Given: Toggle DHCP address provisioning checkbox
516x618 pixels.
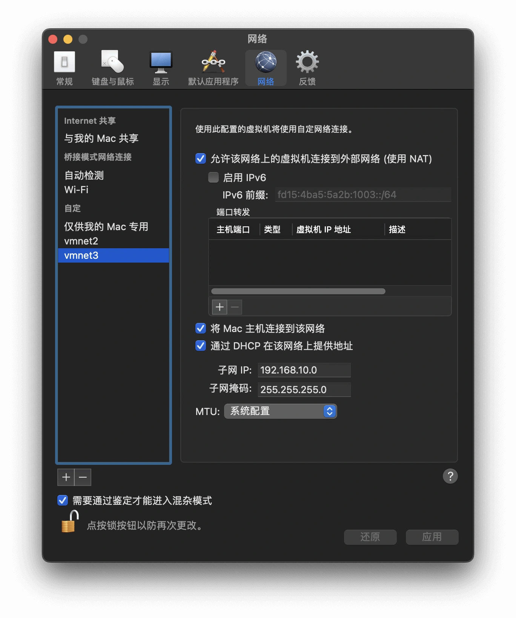Looking at the screenshot, I should tap(201, 346).
